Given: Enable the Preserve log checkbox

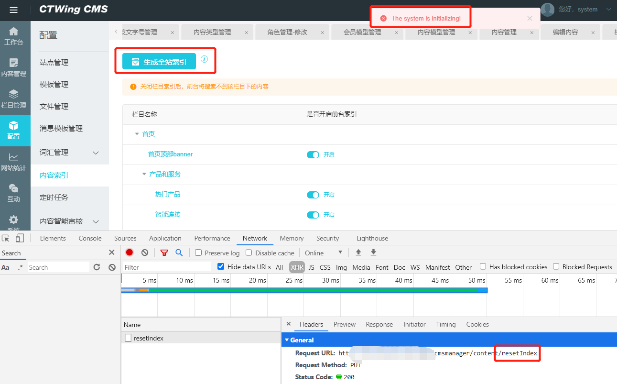Looking at the screenshot, I should click(x=199, y=252).
